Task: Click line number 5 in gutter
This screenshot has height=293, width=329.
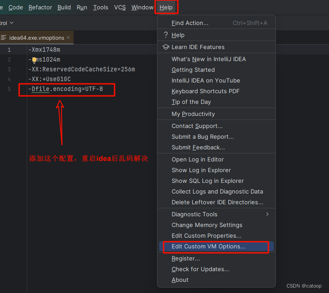Action: pyautogui.click(x=9, y=89)
